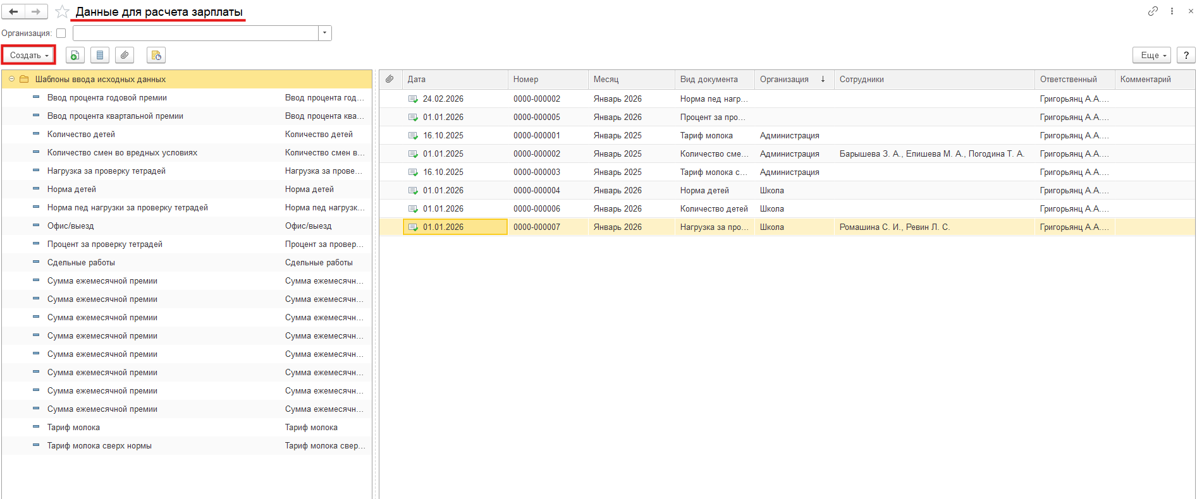Click the sort arrow in Организация column header
The image size is (1197, 499).
tap(823, 80)
